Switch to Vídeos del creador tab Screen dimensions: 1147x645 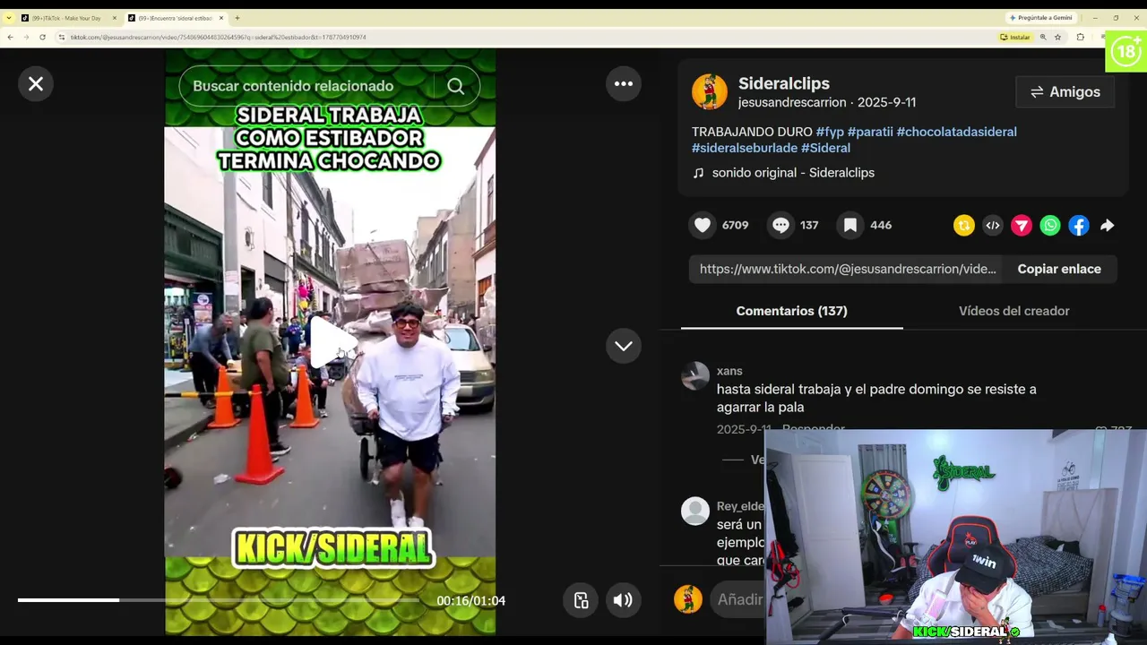coord(1014,311)
